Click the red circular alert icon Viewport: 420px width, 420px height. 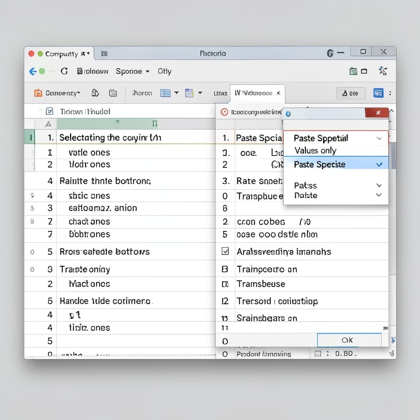(224, 112)
